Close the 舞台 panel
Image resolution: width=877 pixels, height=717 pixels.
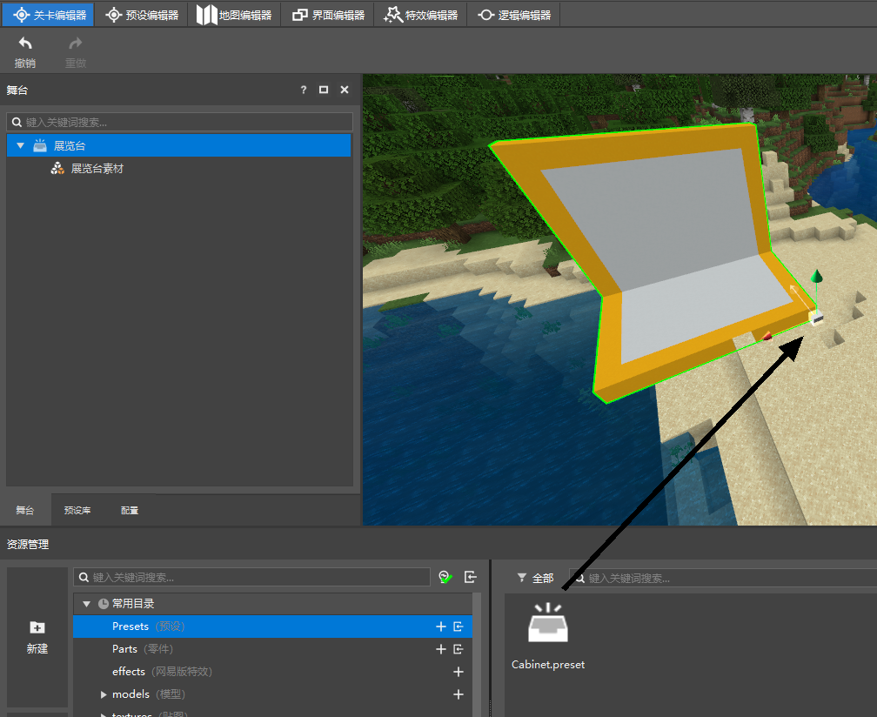click(x=345, y=90)
